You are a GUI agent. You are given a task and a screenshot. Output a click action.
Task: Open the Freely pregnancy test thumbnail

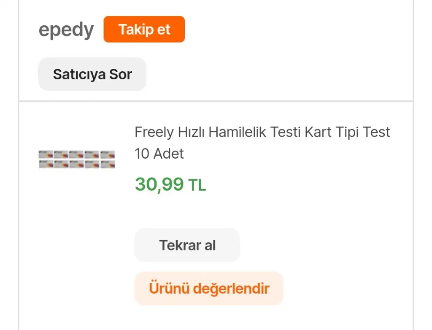pyautogui.click(x=77, y=159)
